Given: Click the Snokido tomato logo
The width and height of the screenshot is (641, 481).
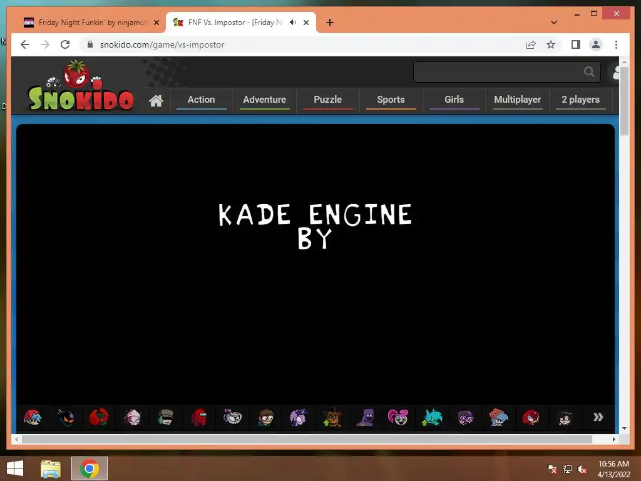Looking at the screenshot, I should pos(81,86).
